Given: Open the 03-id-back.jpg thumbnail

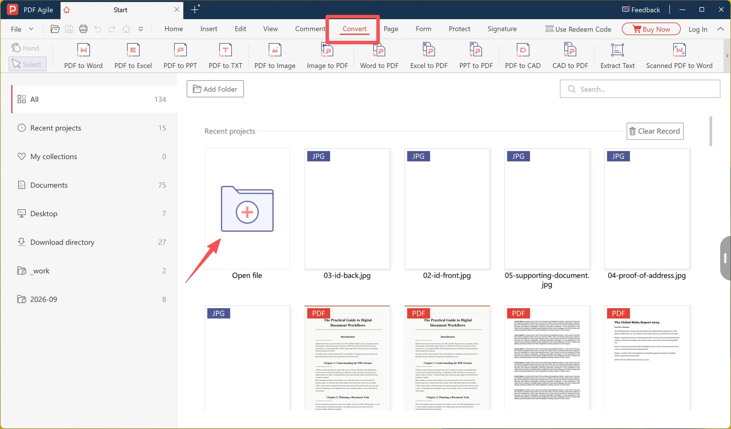Looking at the screenshot, I should pyautogui.click(x=347, y=209).
